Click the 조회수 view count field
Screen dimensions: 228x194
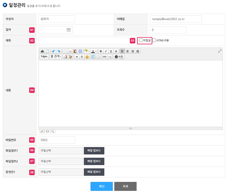click(x=168, y=30)
